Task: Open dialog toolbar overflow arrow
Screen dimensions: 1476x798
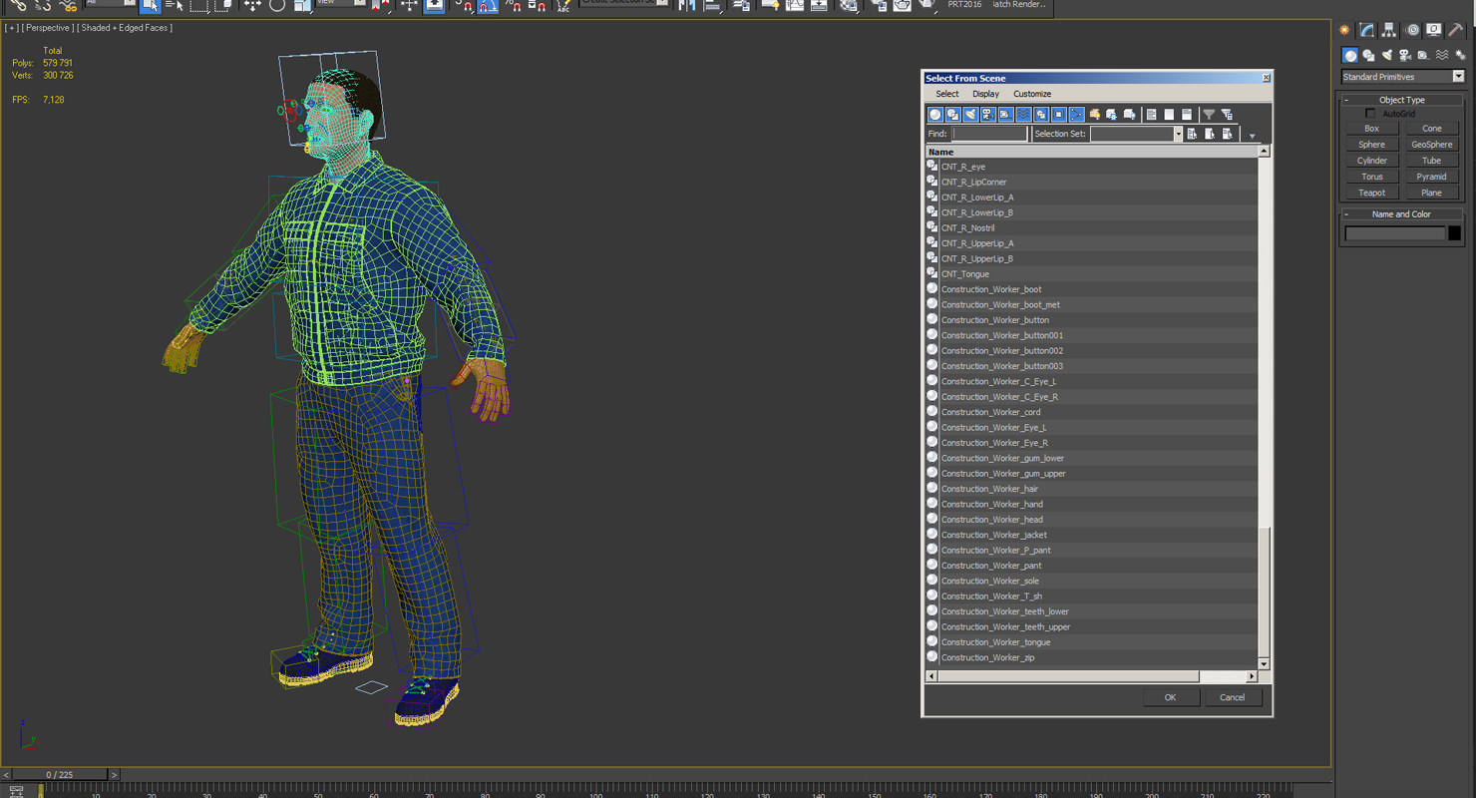Action: point(1252,136)
